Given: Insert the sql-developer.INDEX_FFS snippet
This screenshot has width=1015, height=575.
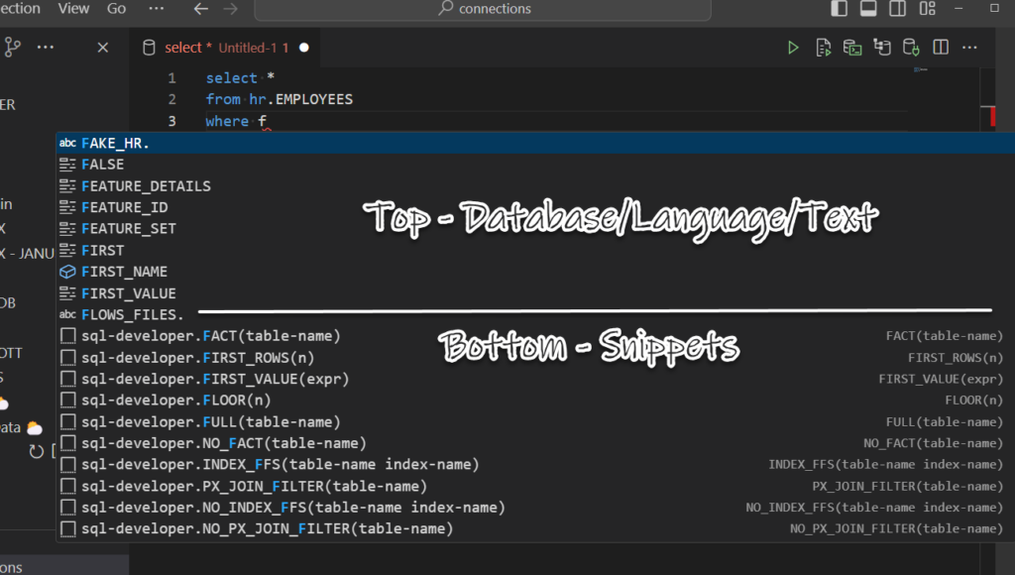Looking at the screenshot, I should pyautogui.click(x=535, y=464).
